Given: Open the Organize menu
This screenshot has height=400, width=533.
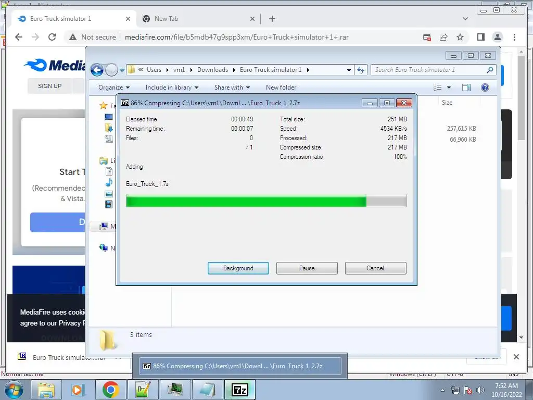Looking at the screenshot, I should (x=114, y=87).
